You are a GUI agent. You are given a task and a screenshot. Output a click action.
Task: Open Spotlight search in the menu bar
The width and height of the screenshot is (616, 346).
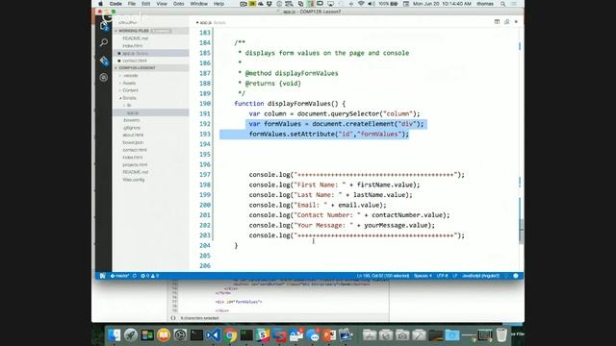[502, 4]
